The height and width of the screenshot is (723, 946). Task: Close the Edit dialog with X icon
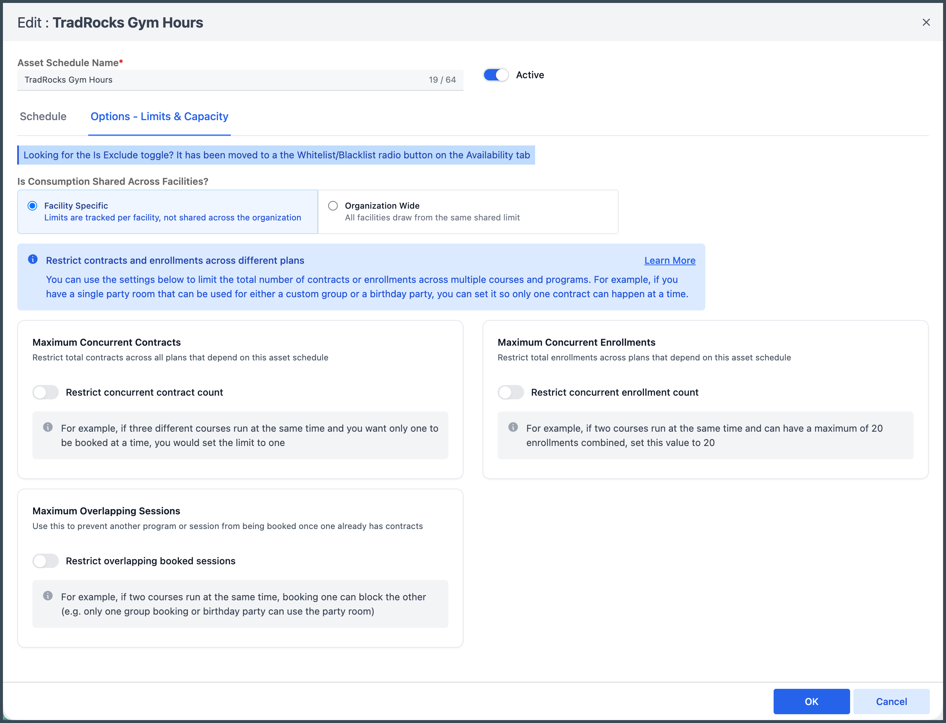[926, 22]
